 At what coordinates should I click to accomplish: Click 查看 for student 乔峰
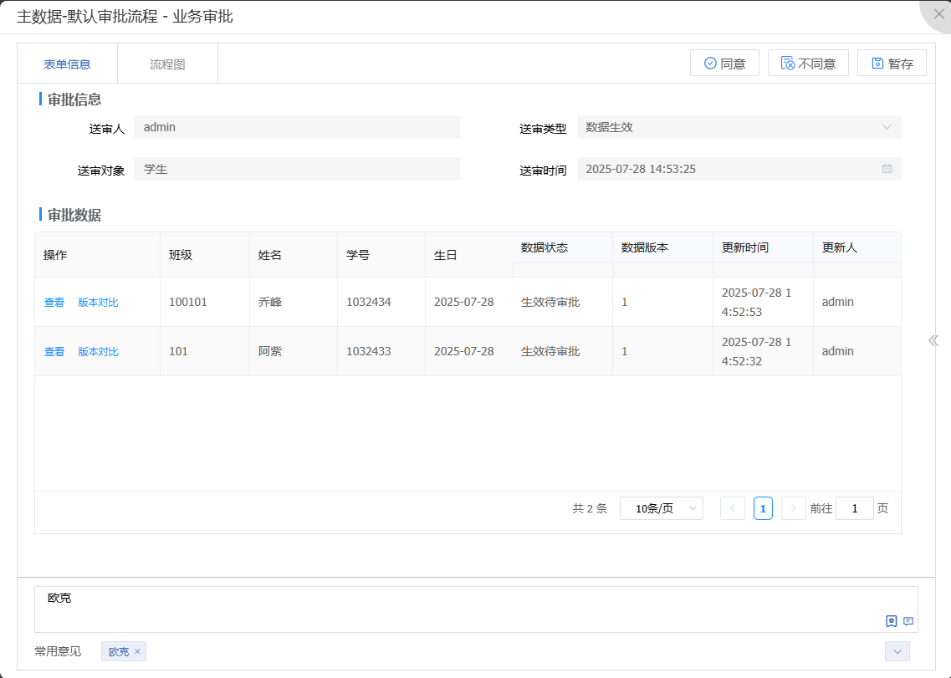click(54, 303)
